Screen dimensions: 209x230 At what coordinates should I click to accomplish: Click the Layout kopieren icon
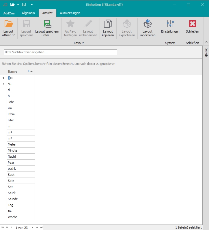[x=108, y=24]
